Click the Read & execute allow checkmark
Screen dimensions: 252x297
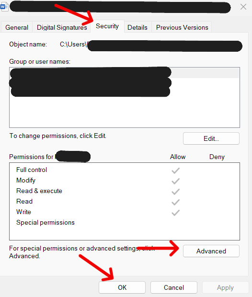175,192
